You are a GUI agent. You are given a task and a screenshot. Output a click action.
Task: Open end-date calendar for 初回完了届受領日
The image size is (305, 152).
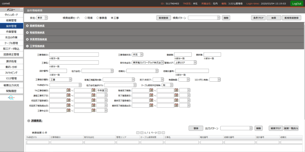[x=93, y=100]
